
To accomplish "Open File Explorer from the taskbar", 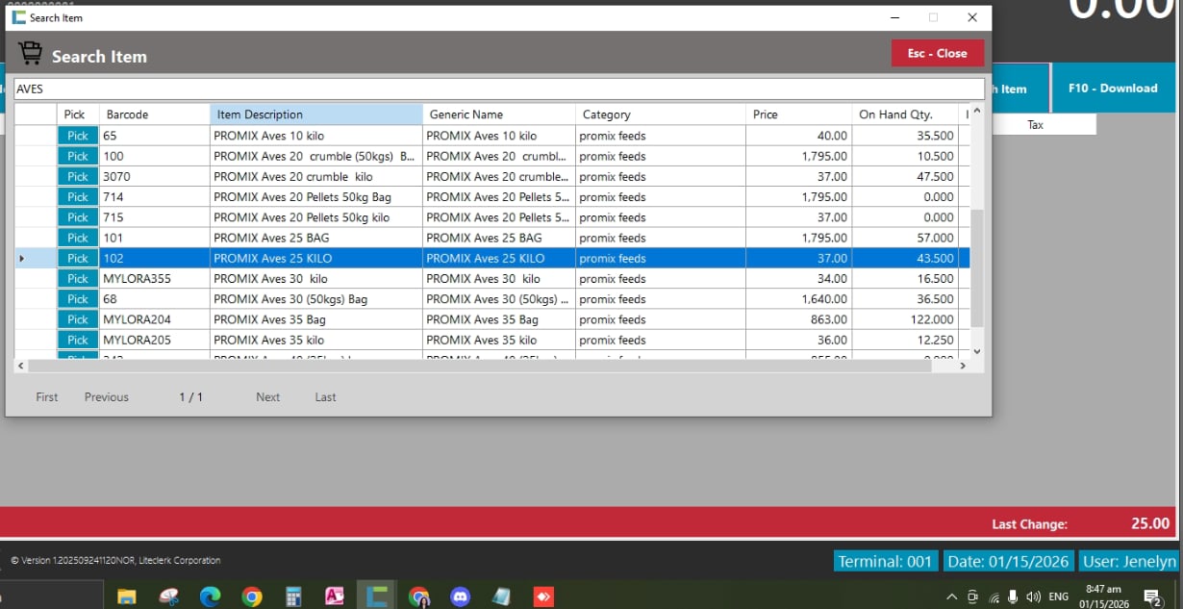I will point(126,596).
